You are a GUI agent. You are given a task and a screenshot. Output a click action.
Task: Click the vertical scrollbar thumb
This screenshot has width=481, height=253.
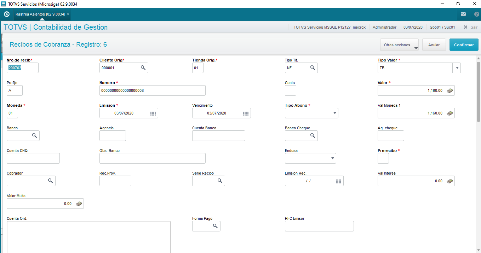[x=479, y=92]
